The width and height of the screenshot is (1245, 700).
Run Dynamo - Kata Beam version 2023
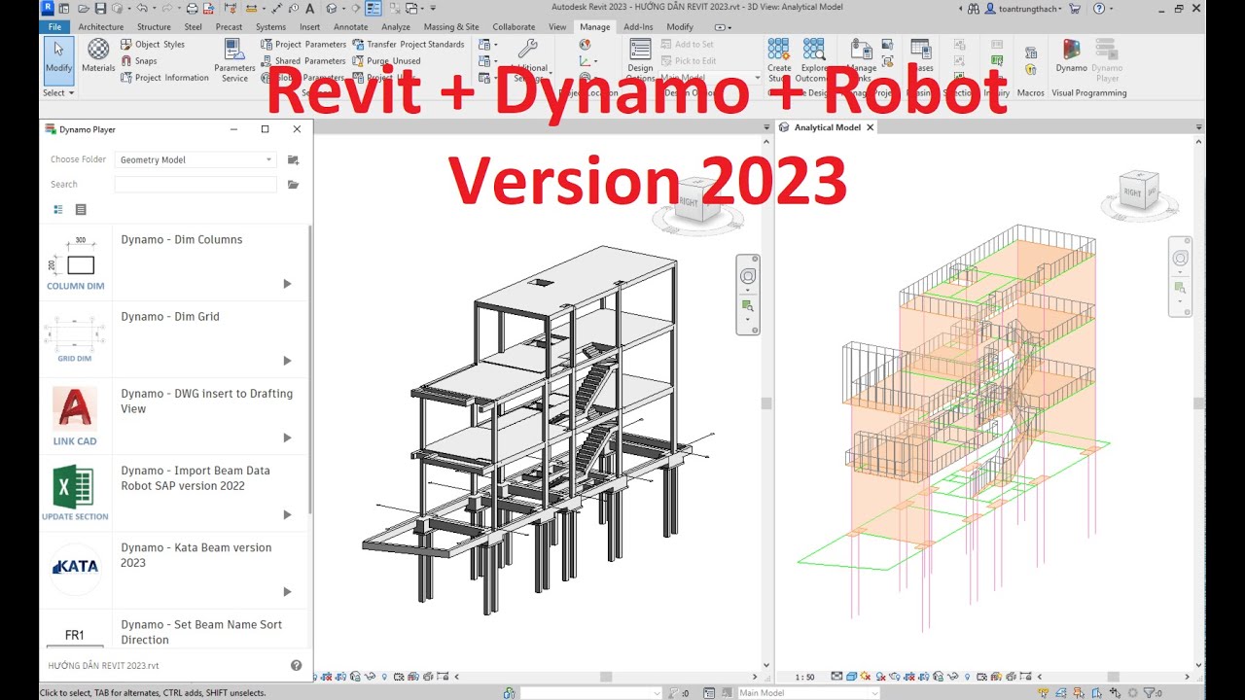[287, 591]
